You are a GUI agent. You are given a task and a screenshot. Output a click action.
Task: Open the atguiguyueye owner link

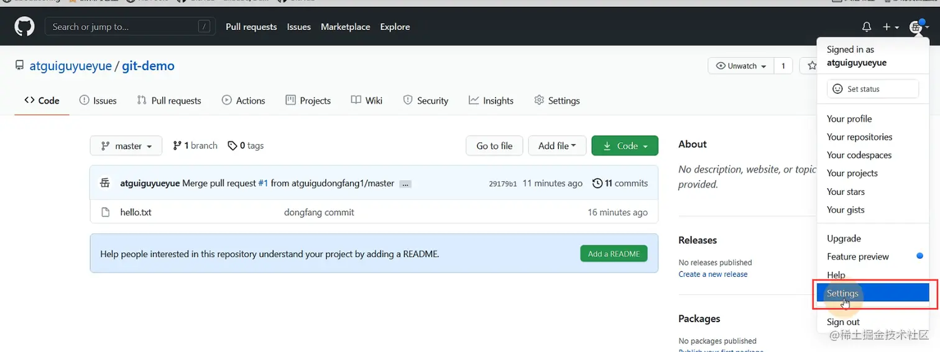(x=70, y=66)
